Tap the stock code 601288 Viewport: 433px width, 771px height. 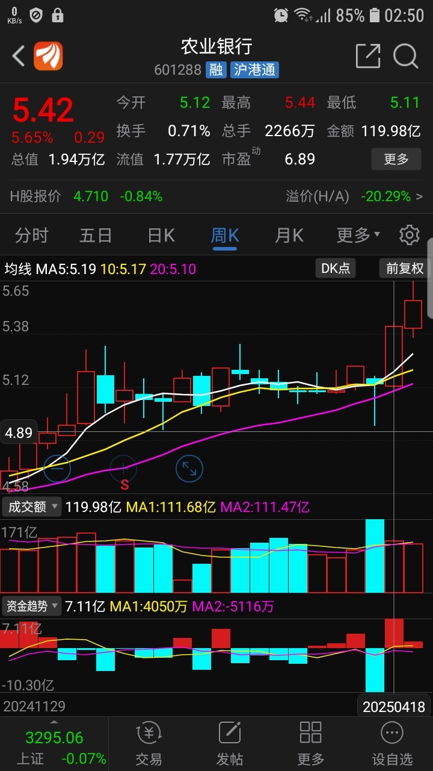coord(177,70)
